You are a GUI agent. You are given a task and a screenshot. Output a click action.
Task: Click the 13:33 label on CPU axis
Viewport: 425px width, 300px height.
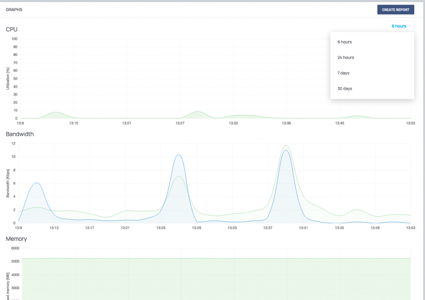point(233,123)
